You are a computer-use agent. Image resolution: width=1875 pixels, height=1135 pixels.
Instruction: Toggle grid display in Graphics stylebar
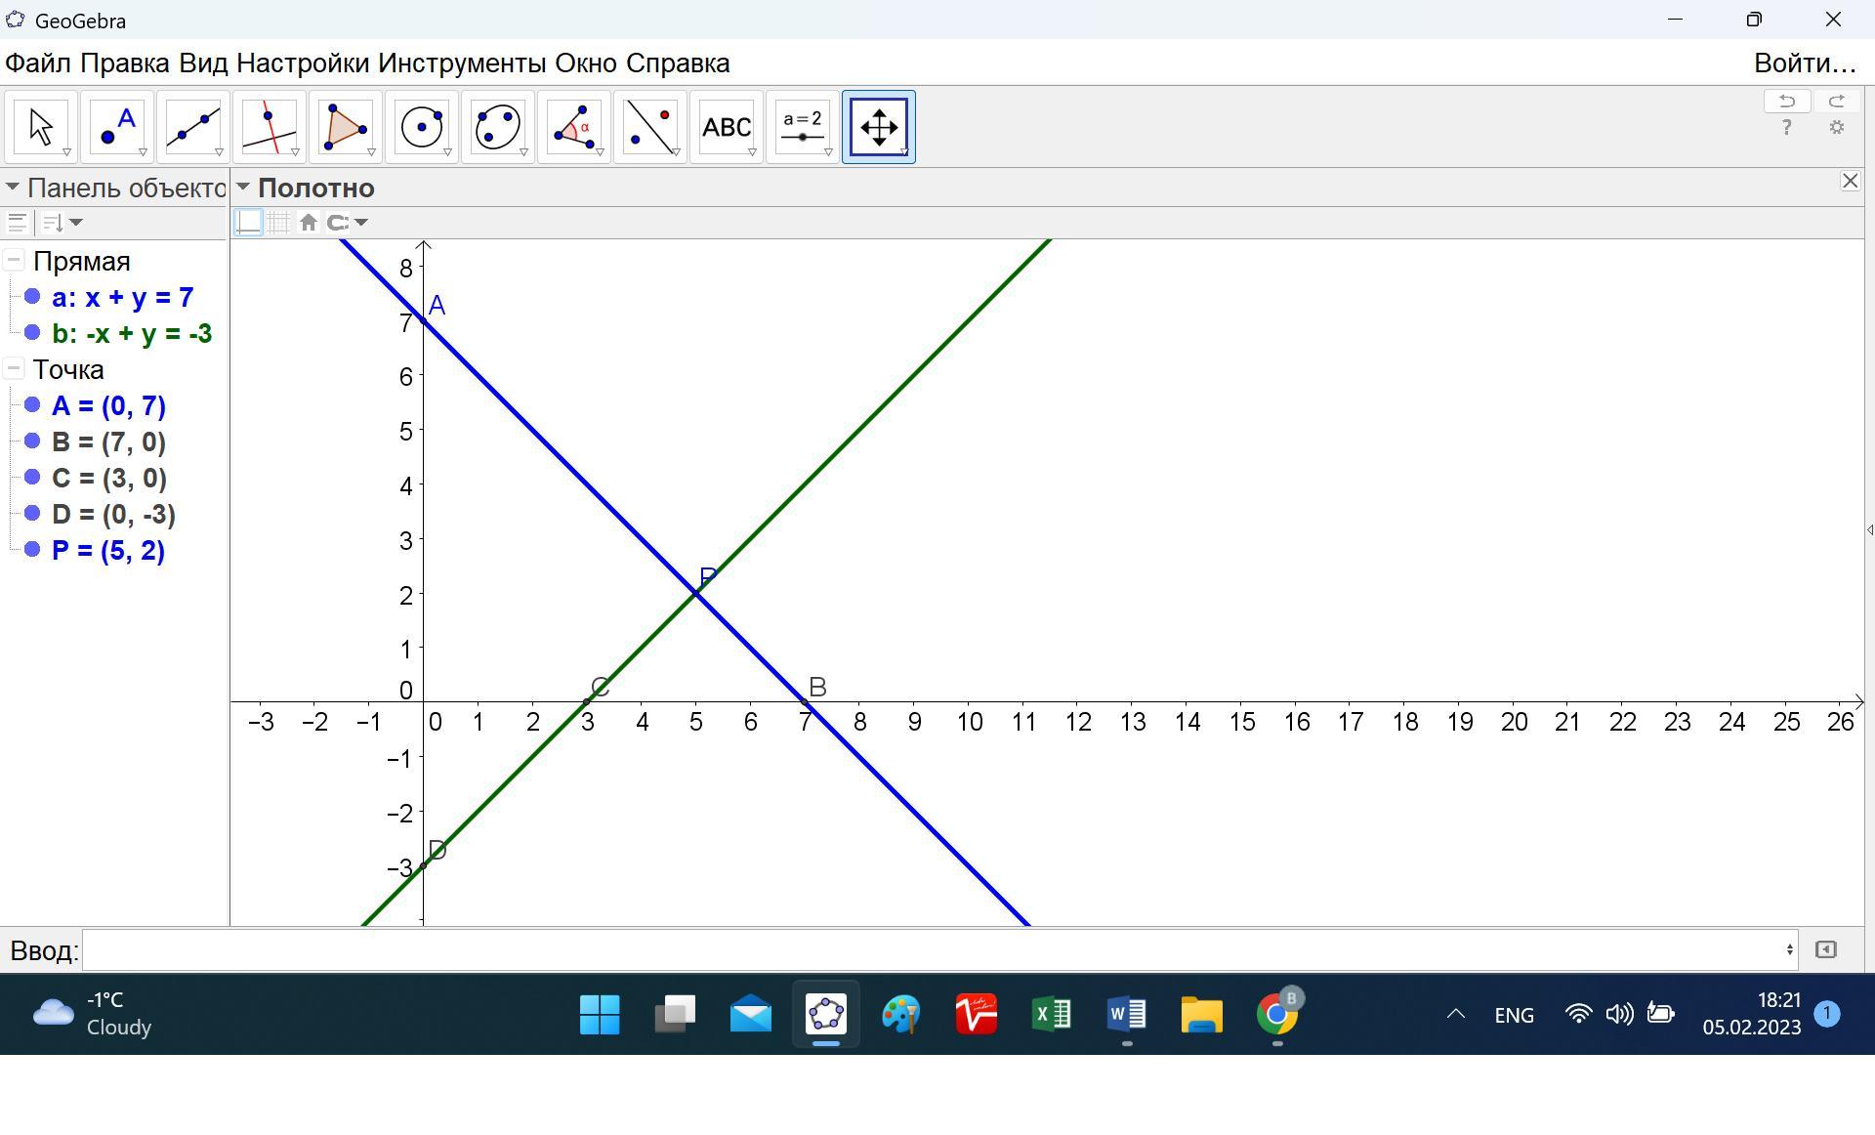279,223
